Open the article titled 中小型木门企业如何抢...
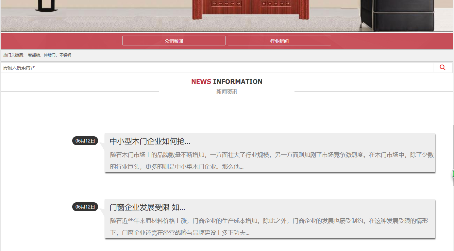This screenshot has width=454, height=251. 150,141
